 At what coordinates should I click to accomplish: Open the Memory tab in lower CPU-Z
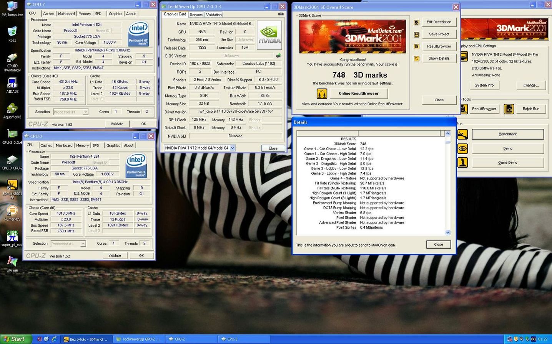click(82, 146)
